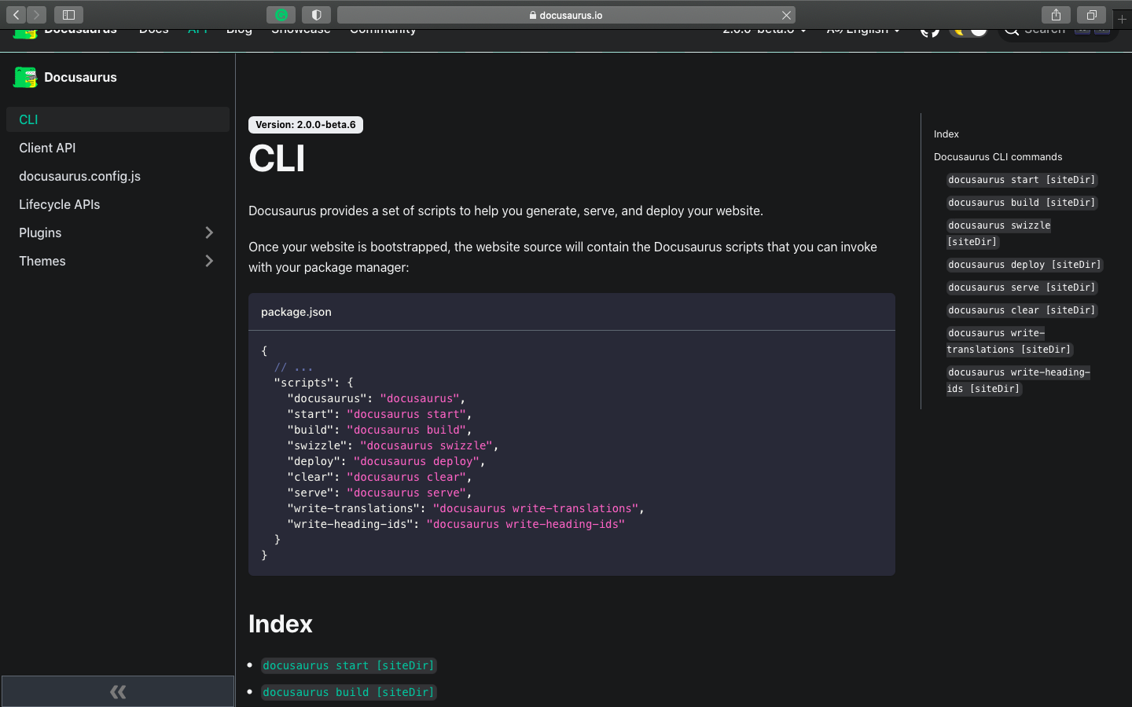Image resolution: width=1132 pixels, height=707 pixels.
Task: Follow 'docusaurus start [siteDir]' link under Index
Action: coord(348,665)
